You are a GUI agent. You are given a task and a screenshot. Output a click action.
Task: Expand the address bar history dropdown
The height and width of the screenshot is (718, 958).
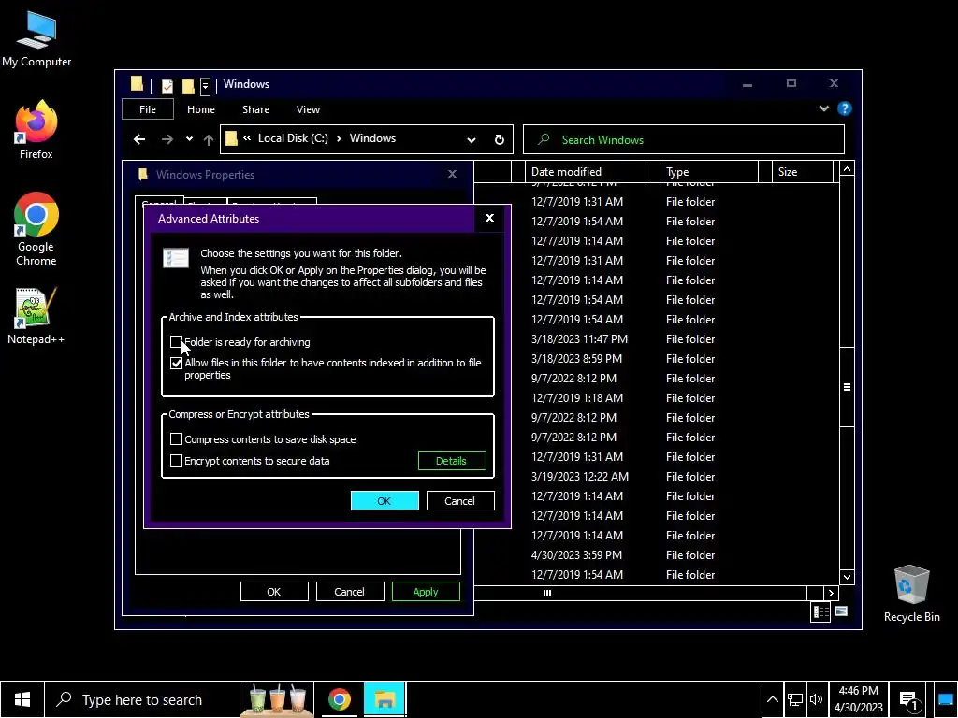coord(472,140)
